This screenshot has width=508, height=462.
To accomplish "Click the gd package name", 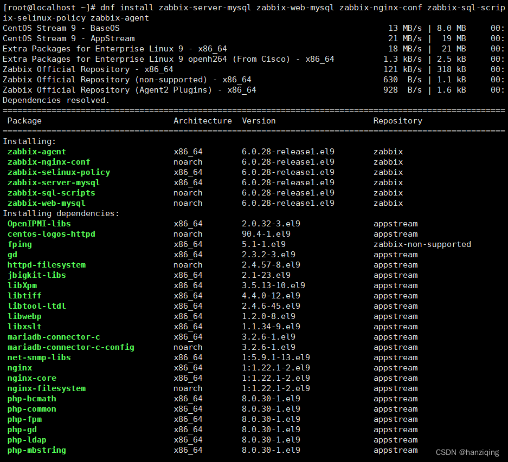I will 12,255.
